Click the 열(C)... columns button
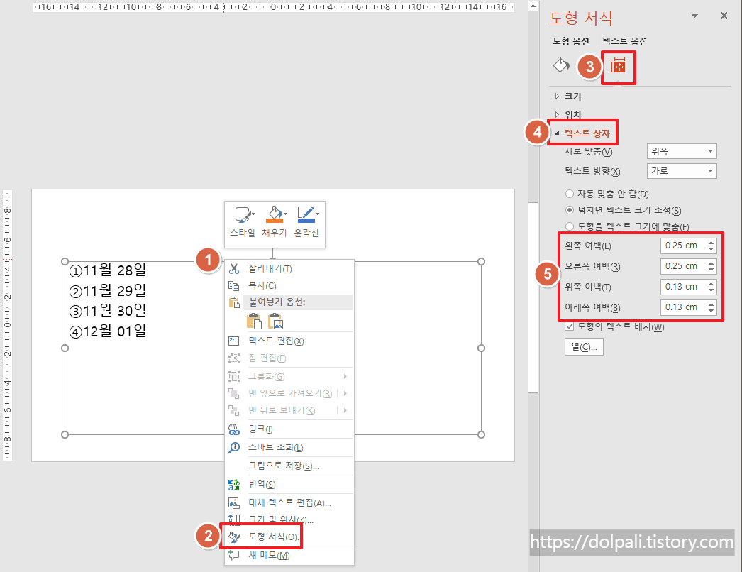742x572 pixels. pos(584,347)
